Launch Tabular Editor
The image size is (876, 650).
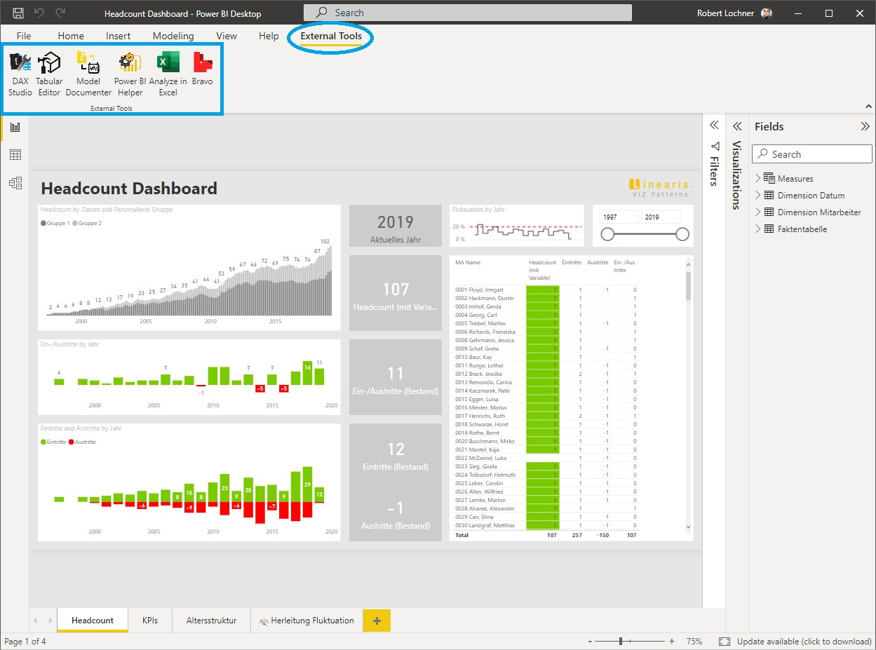click(48, 72)
